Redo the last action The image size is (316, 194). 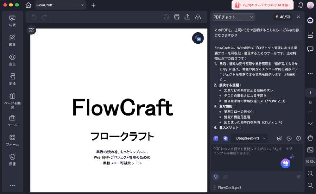(44, 17)
